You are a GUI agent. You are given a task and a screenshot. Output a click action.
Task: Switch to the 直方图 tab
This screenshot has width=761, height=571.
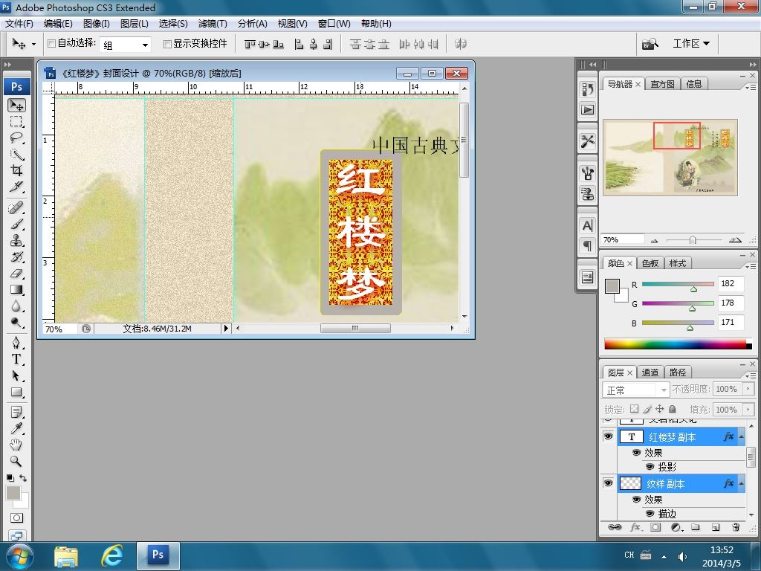coord(662,84)
